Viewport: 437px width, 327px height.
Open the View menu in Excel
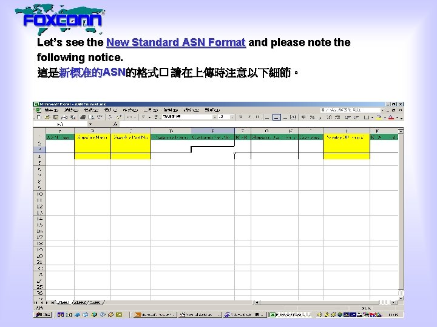91,110
